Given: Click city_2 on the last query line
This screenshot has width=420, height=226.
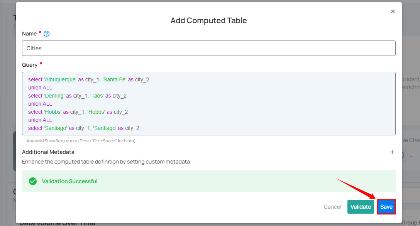Looking at the screenshot, I should coord(132,128).
